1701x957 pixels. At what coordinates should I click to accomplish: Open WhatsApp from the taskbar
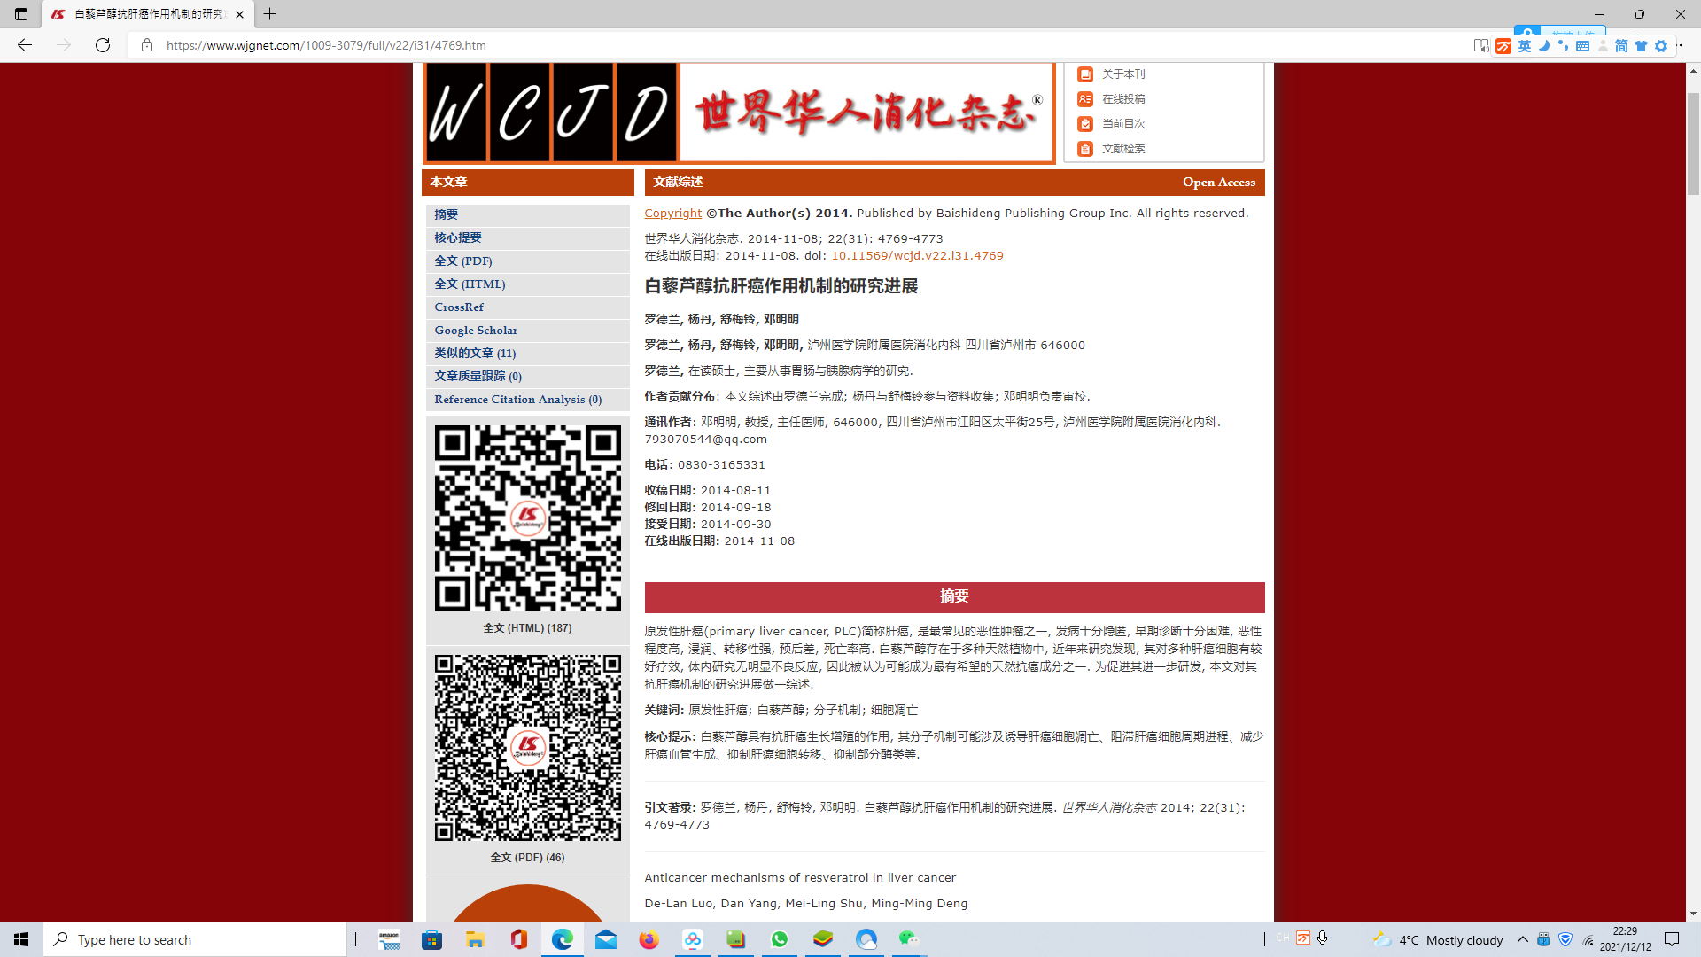click(x=780, y=939)
